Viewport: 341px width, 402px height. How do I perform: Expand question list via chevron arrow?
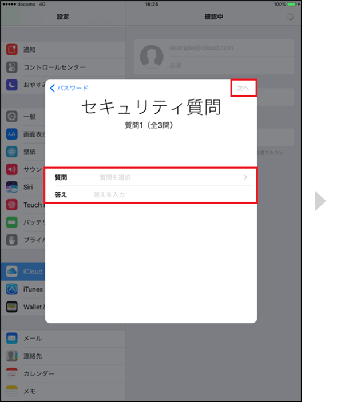click(x=245, y=177)
